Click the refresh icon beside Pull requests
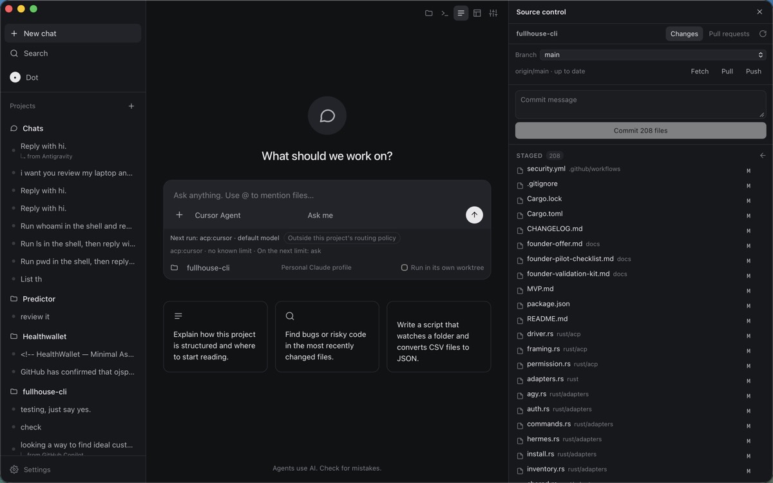Image resolution: width=773 pixels, height=483 pixels. pos(763,33)
